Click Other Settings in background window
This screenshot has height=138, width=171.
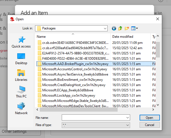[x=14, y=131]
